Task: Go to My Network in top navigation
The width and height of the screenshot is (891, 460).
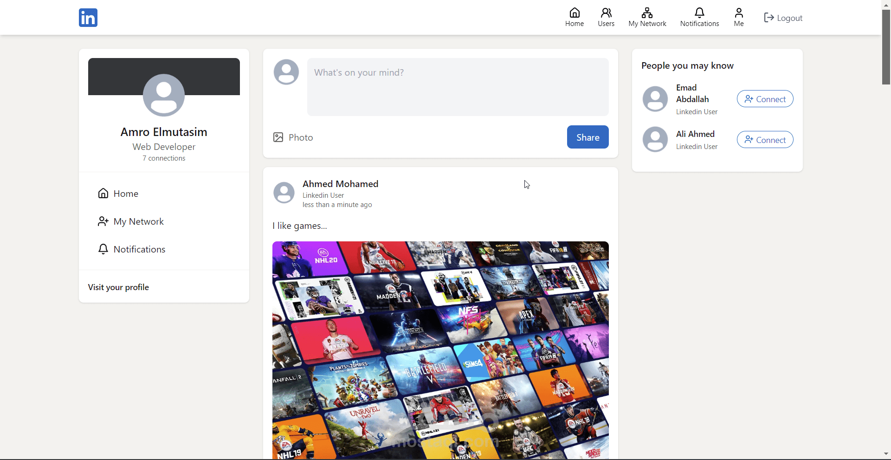Action: click(647, 18)
